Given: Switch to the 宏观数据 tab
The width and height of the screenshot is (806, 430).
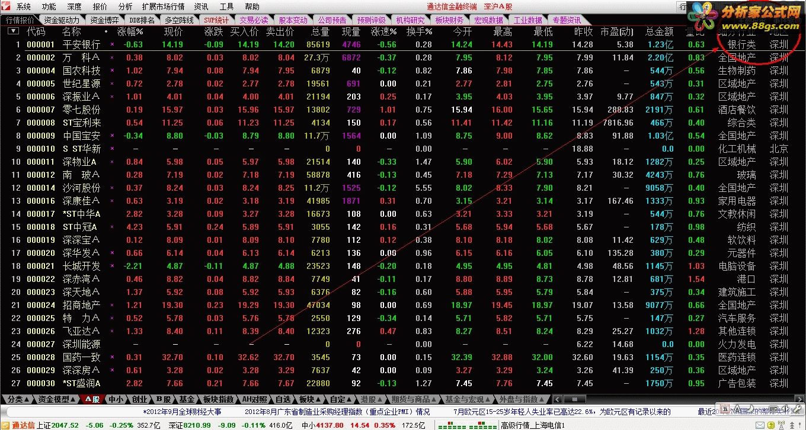Looking at the screenshot, I should pos(488,20).
